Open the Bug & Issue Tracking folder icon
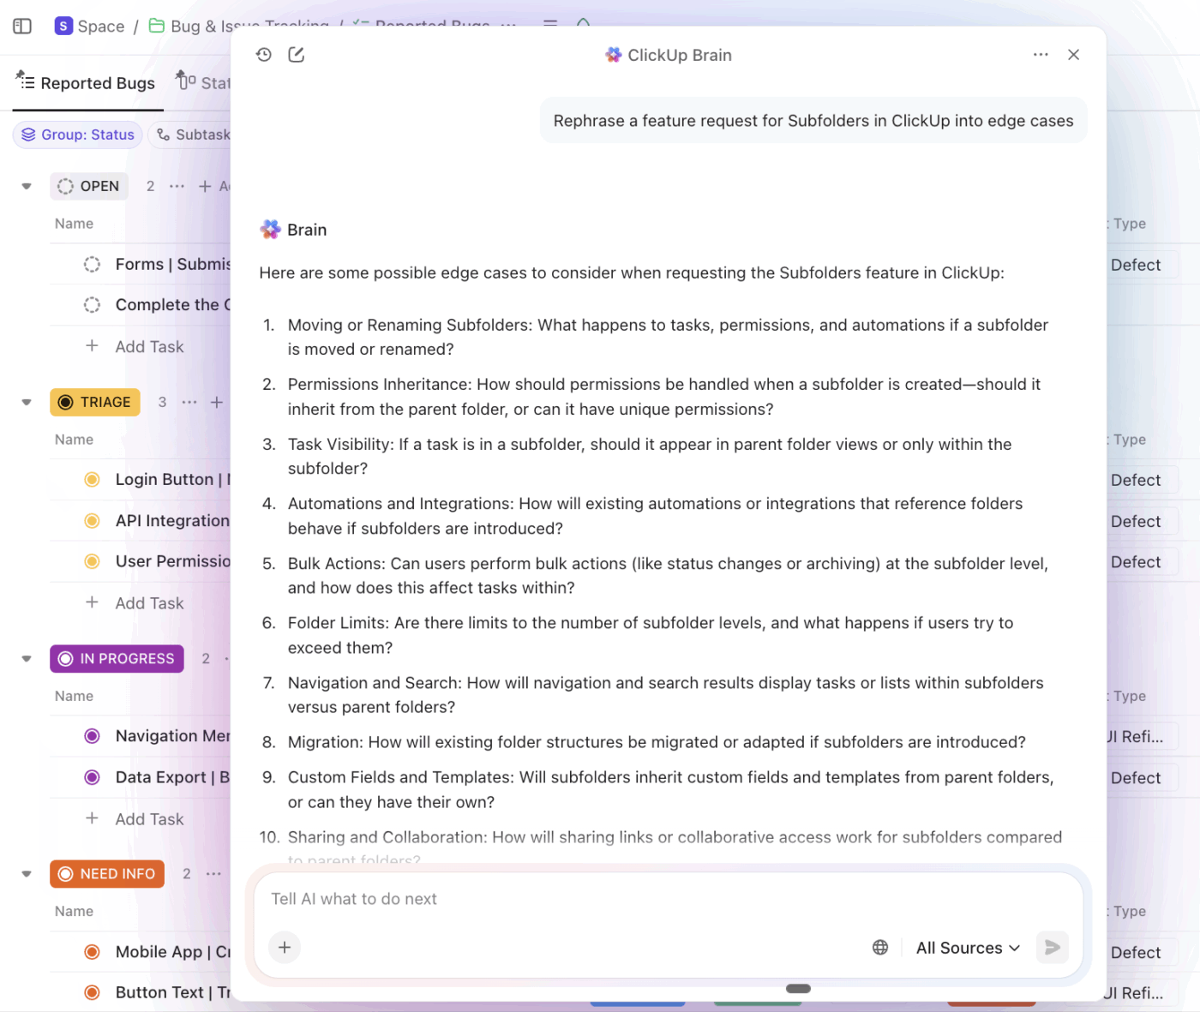This screenshot has width=1200, height=1012. [x=157, y=27]
